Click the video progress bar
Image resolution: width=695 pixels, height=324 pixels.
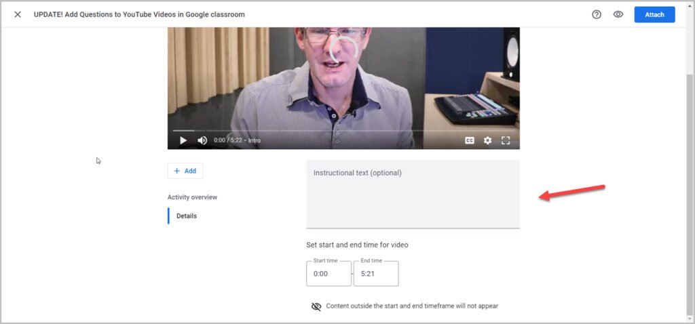tap(343, 131)
